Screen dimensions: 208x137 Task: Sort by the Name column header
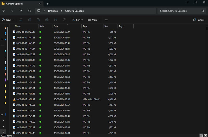[x=18, y=26]
